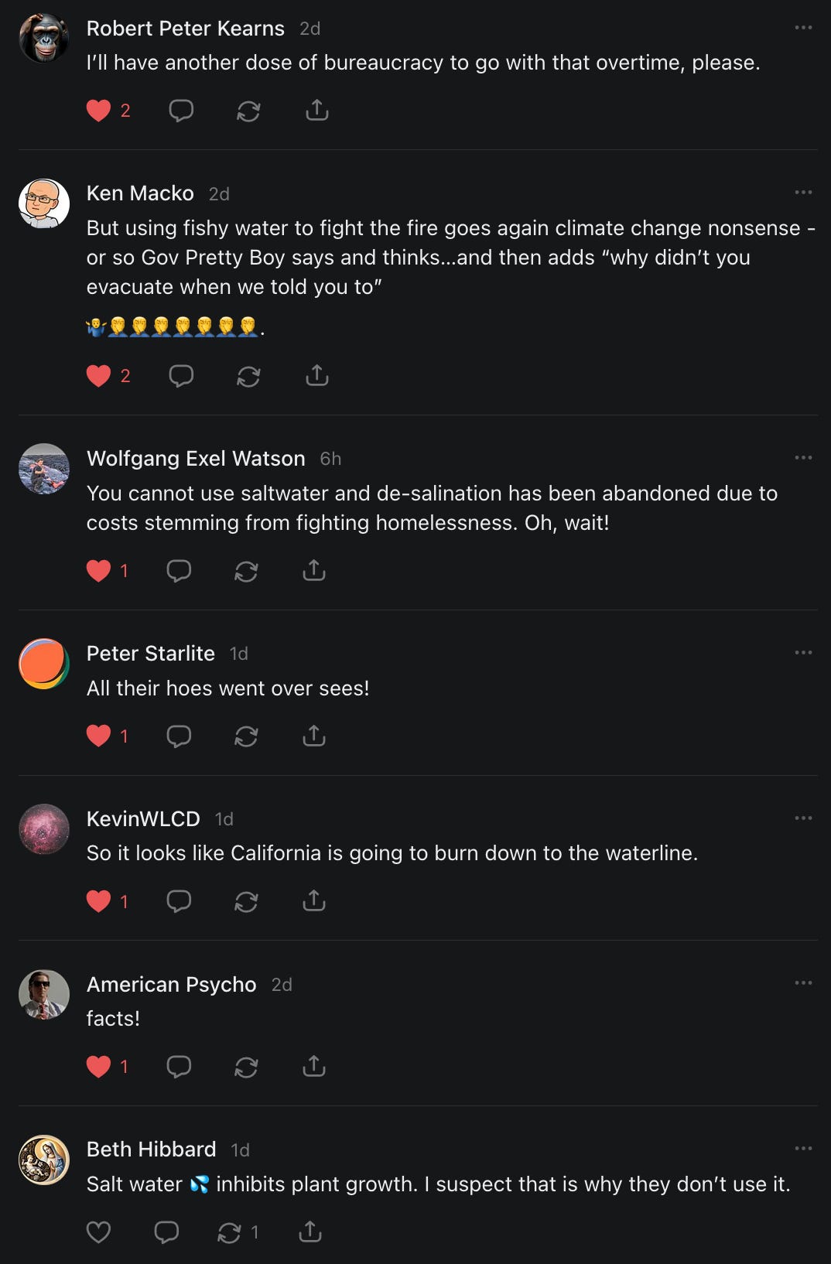Open American Psycho's avatar picture
This screenshot has width=831, height=1264.
tap(44, 994)
